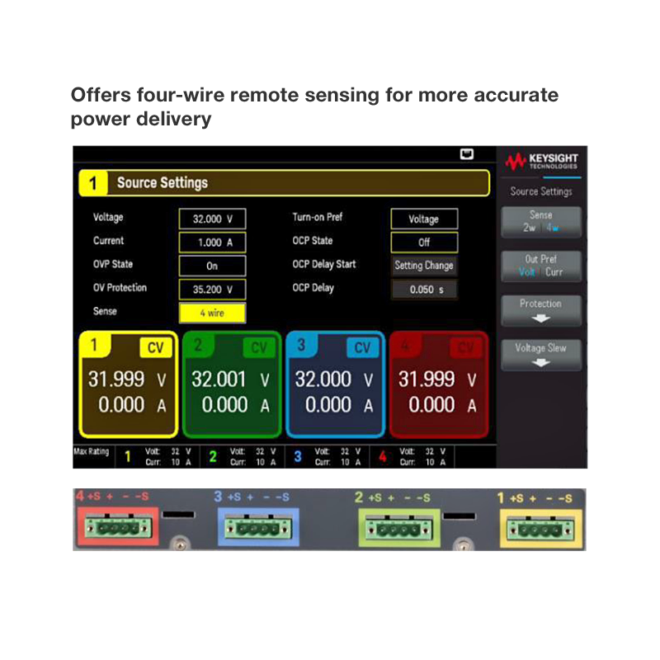Click Max Rating entry for channel 4
Image resolution: width=660 pixels, height=660 pixels.
(x=412, y=457)
